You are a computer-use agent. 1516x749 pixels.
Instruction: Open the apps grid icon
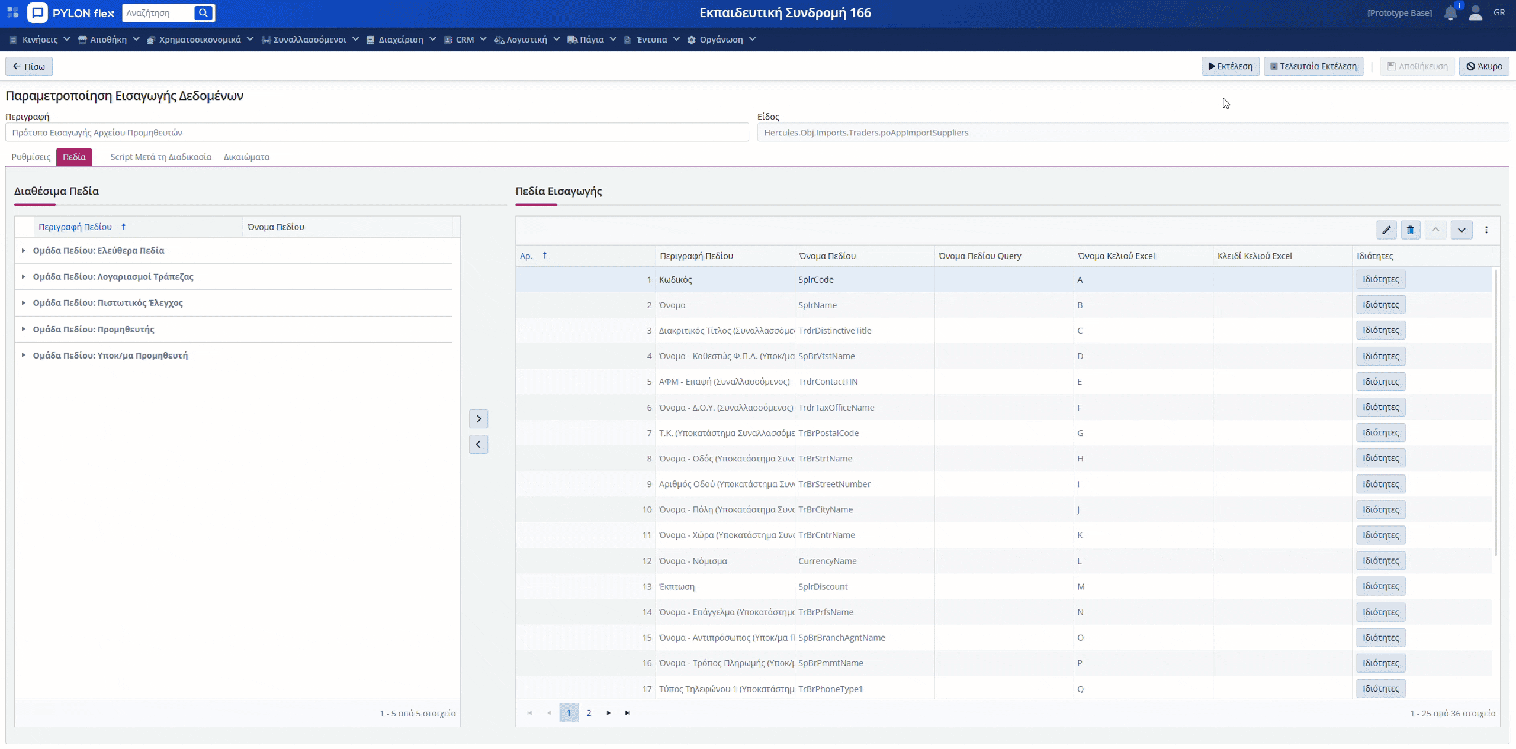pyautogui.click(x=12, y=12)
